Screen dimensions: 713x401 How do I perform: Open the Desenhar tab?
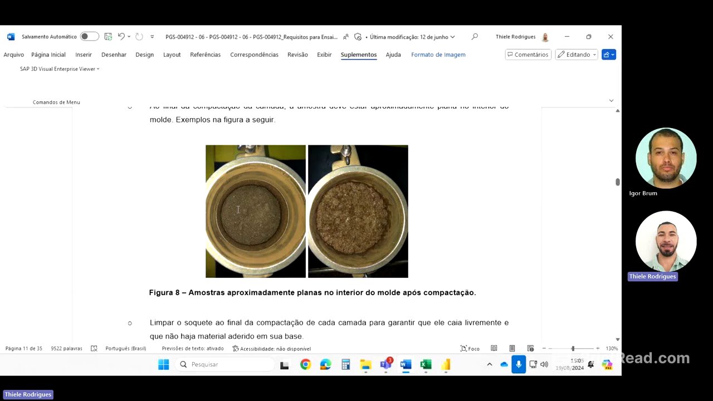tap(114, 55)
